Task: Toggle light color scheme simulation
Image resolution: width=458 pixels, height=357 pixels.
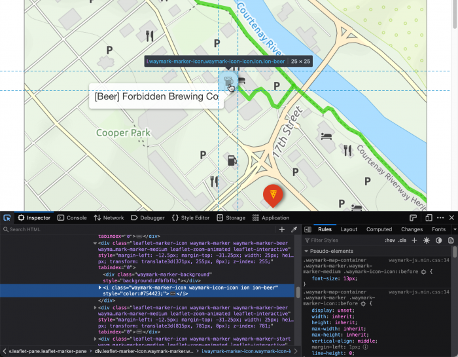Action: click(427, 240)
